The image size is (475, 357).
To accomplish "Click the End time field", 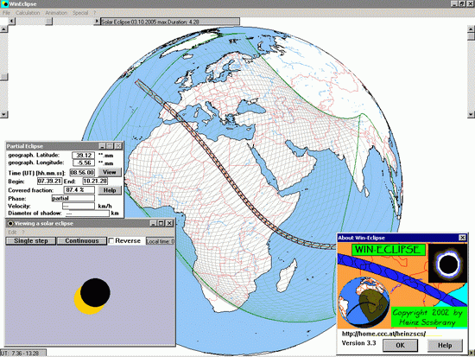I will point(95,181).
